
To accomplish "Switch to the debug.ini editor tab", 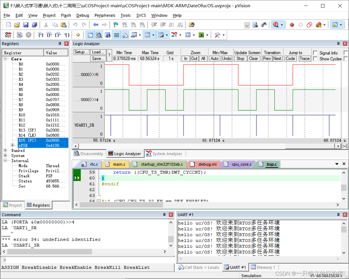I will click(x=205, y=164).
